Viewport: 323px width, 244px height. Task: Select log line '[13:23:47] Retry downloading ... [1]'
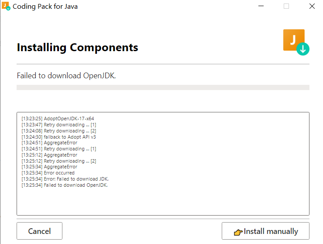click(x=59, y=125)
